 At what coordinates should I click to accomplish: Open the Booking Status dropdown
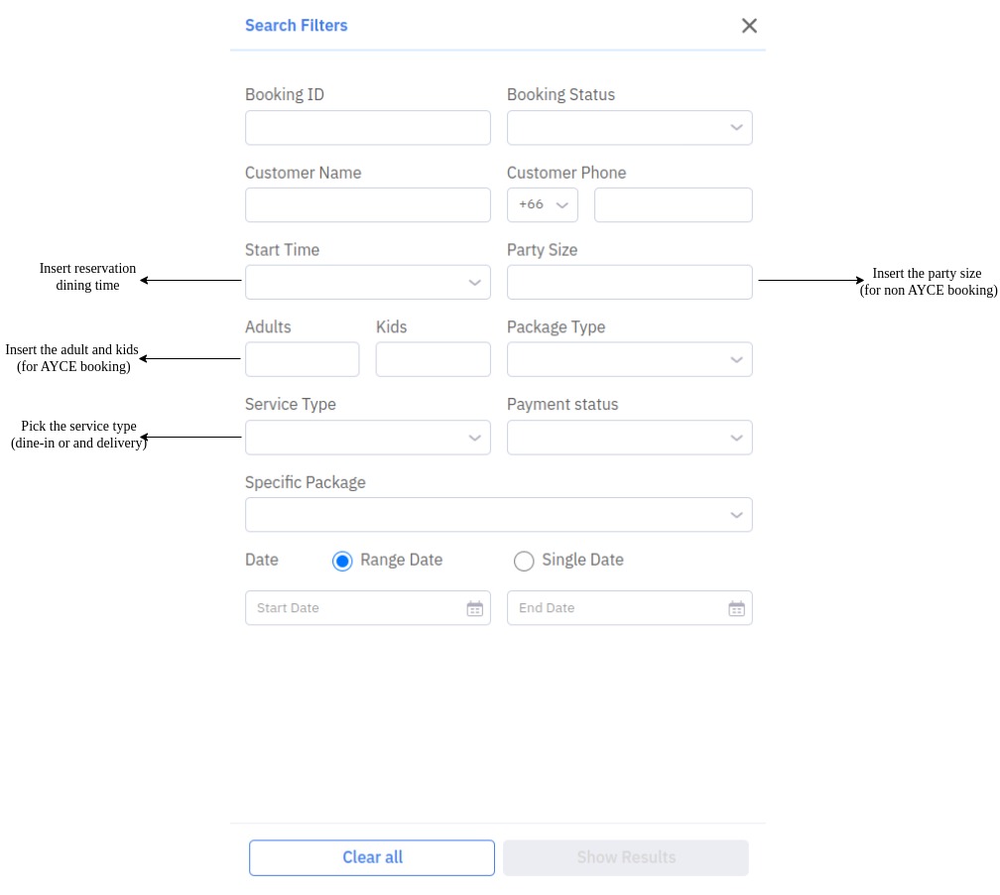[x=629, y=128]
